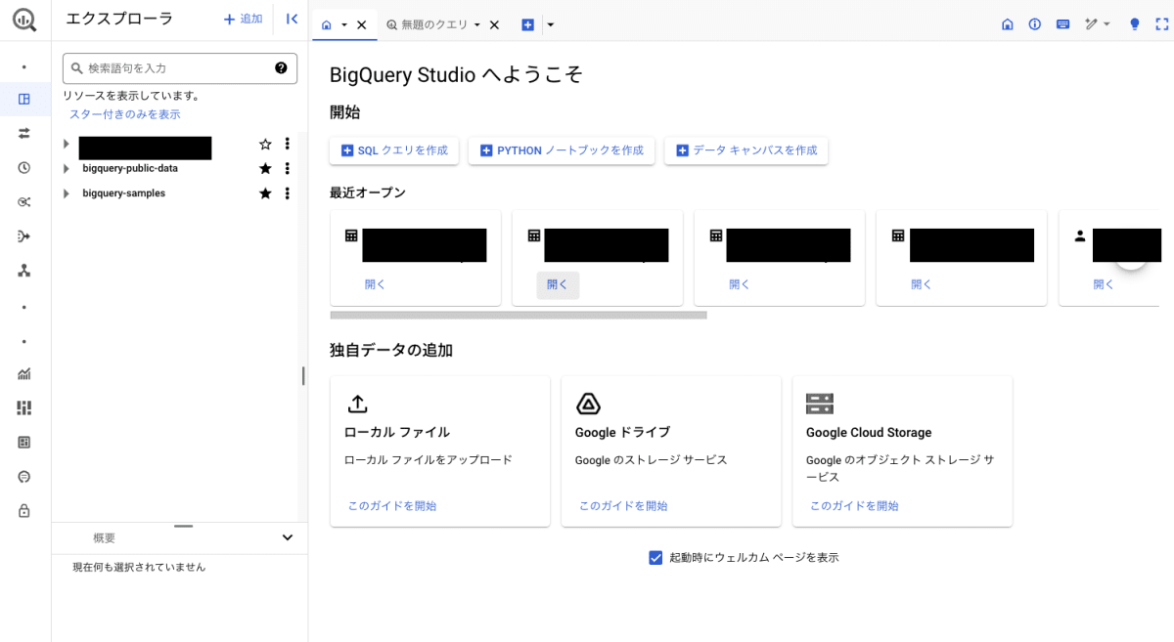Expand the redacted project tree node

click(67, 144)
